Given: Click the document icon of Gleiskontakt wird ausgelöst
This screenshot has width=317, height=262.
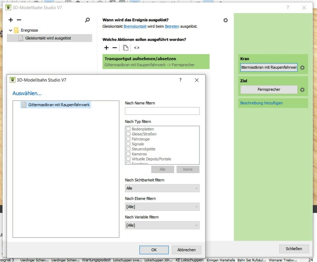Looking at the screenshot, I should [21, 38].
